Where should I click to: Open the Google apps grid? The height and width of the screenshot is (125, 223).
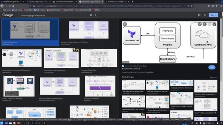pos(205,15)
